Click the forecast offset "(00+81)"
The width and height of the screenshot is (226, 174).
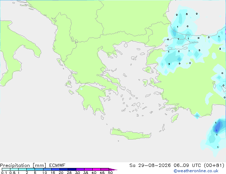coord(214,165)
